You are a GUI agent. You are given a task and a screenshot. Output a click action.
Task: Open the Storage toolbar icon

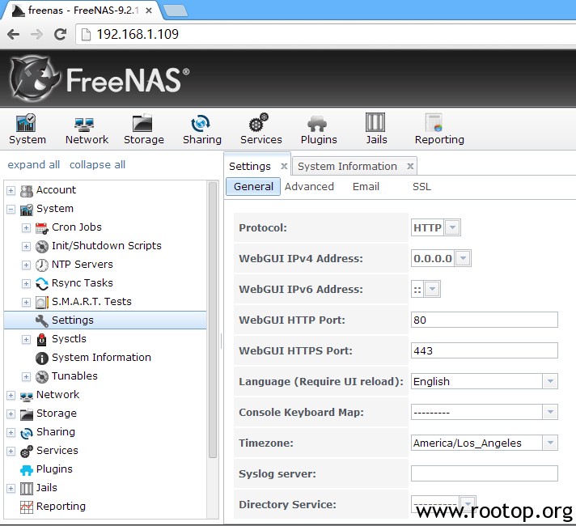[x=144, y=129]
